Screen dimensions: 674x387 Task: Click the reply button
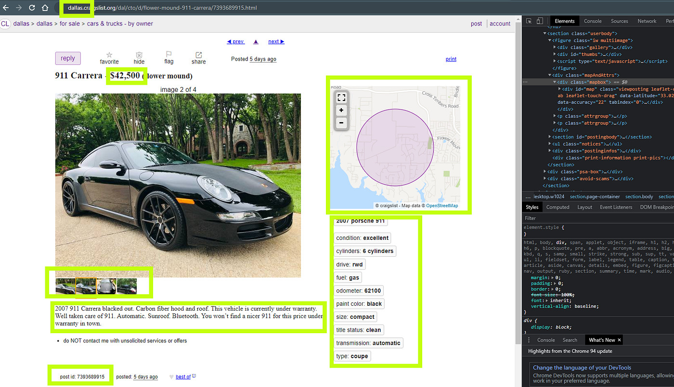point(68,58)
